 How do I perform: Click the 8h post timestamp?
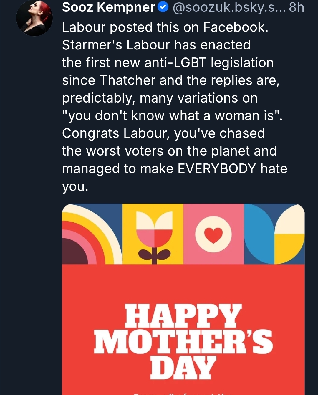pos(296,7)
